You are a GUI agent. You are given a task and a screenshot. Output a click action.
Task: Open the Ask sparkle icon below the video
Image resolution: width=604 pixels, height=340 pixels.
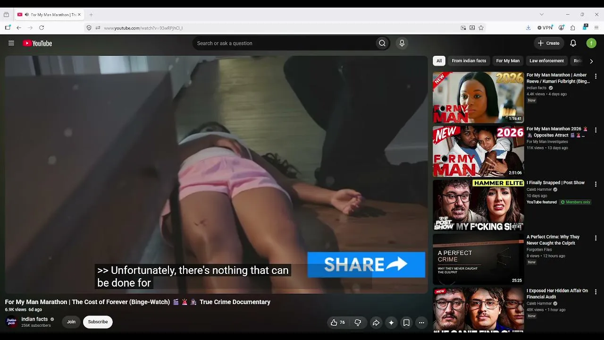tap(391, 323)
